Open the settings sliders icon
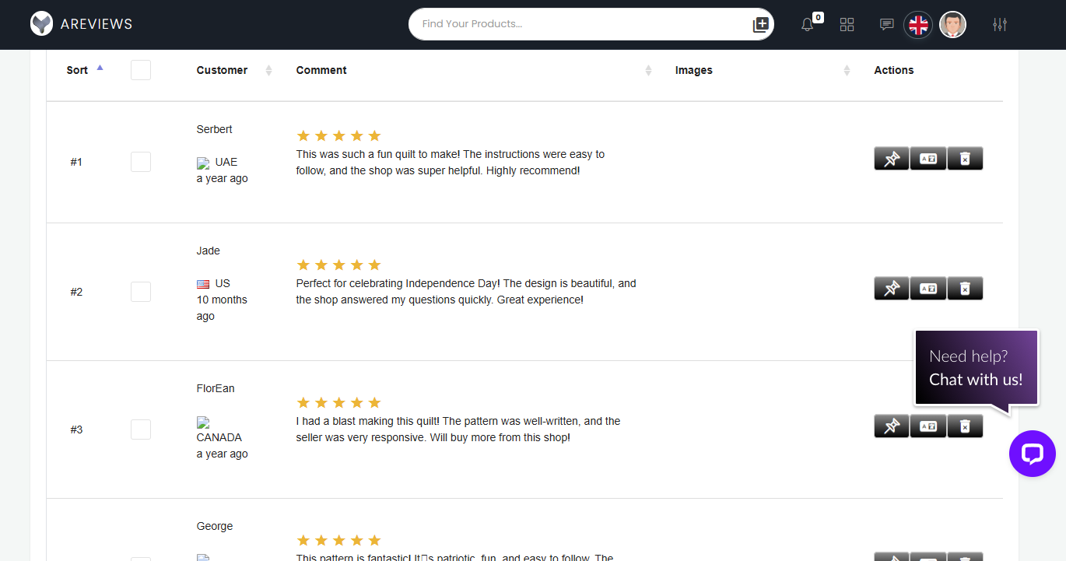 (x=1000, y=25)
